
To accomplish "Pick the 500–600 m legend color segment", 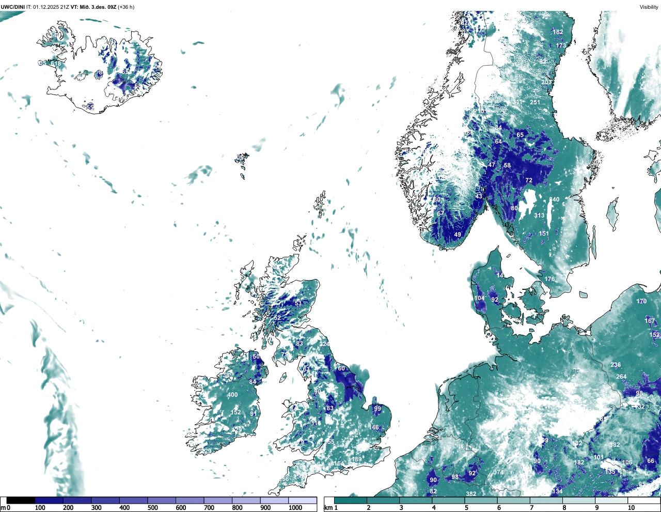I will [162, 501].
